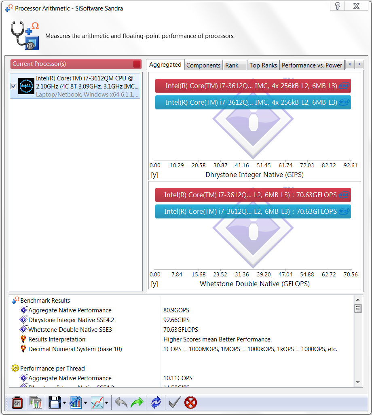Click the 70.63GFLOPS value in results list
The height and width of the screenshot is (415, 372).
tap(181, 329)
